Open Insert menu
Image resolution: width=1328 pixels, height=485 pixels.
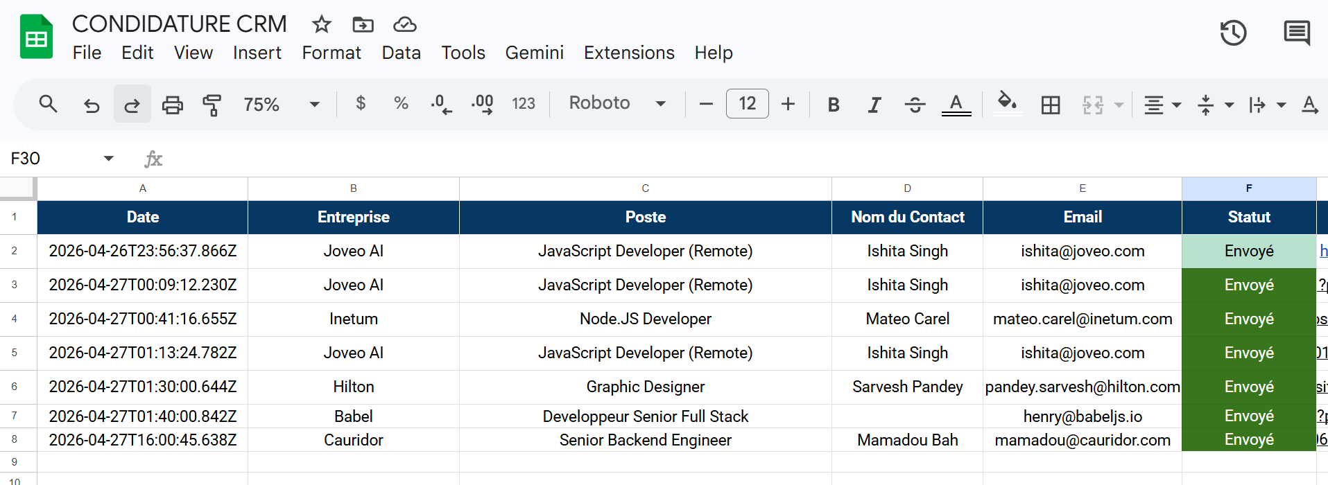257,53
